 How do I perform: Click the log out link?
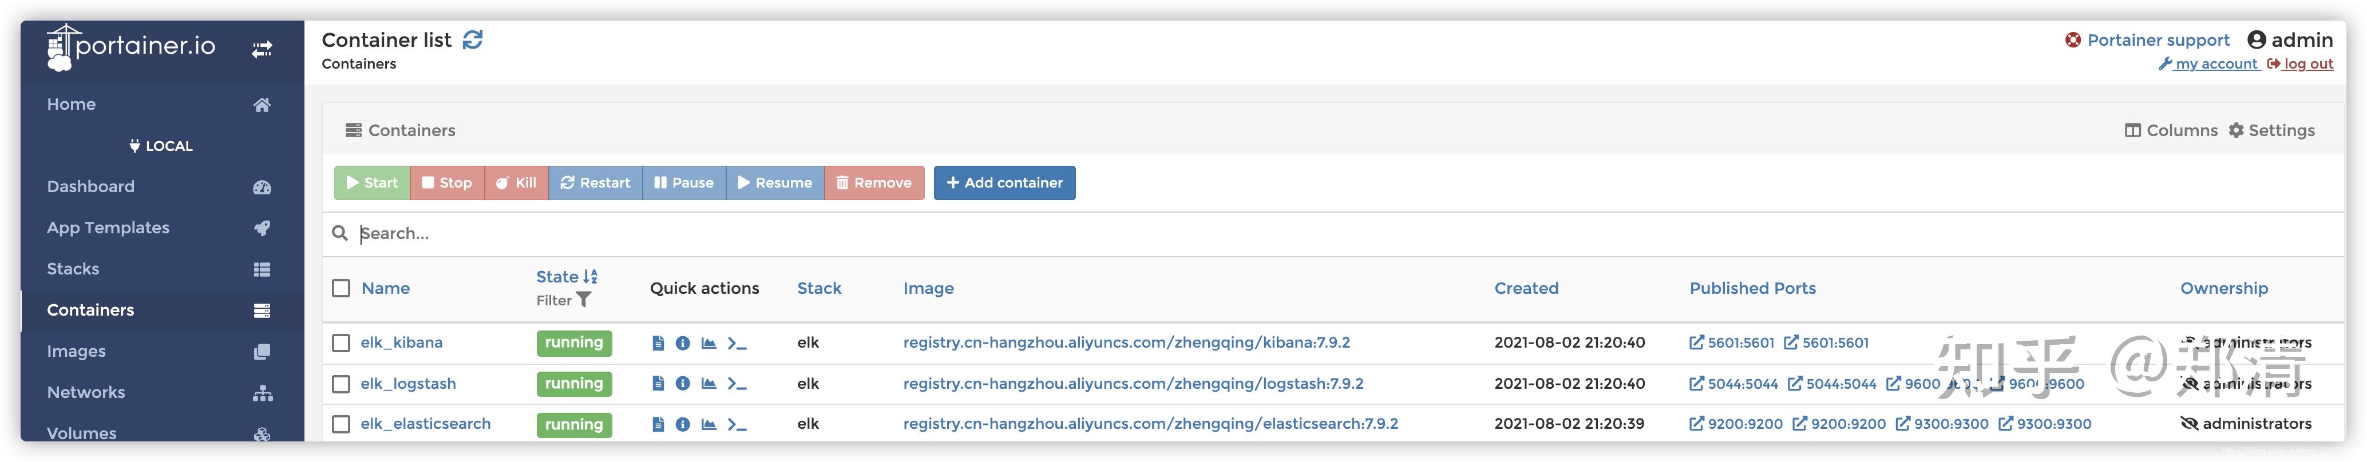(2300, 63)
